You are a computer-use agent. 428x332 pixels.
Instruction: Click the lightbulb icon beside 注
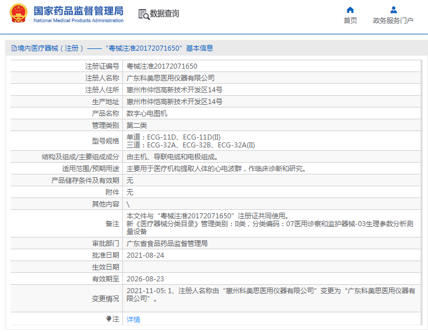tap(109, 318)
